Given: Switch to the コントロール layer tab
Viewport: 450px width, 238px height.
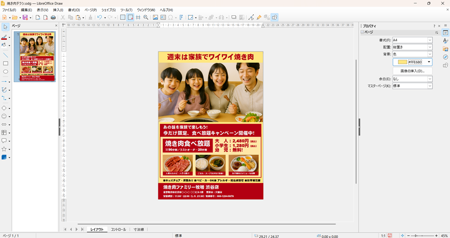Looking at the screenshot, I should coord(118,229).
